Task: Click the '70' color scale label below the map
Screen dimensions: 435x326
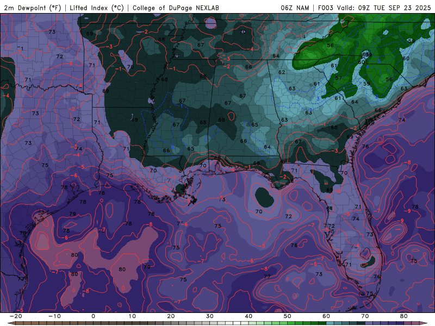Action: [x=365, y=316]
